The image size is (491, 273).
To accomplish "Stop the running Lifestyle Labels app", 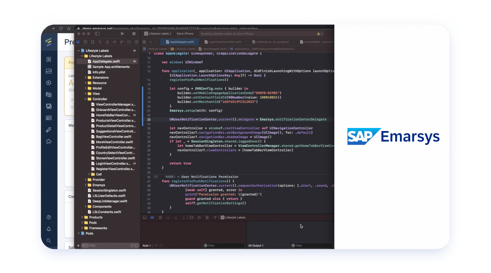I will click(x=135, y=34).
